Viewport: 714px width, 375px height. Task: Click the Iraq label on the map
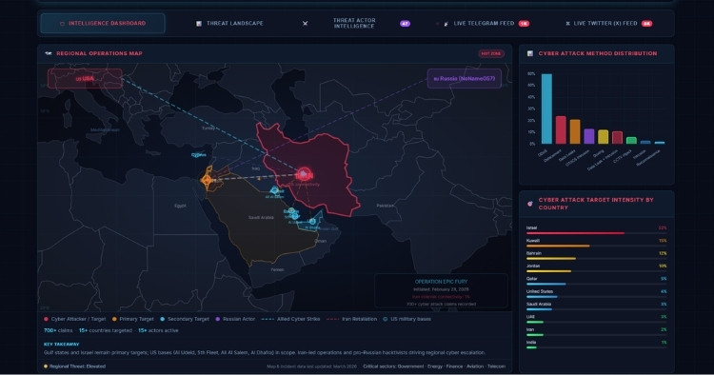click(x=256, y=168)
